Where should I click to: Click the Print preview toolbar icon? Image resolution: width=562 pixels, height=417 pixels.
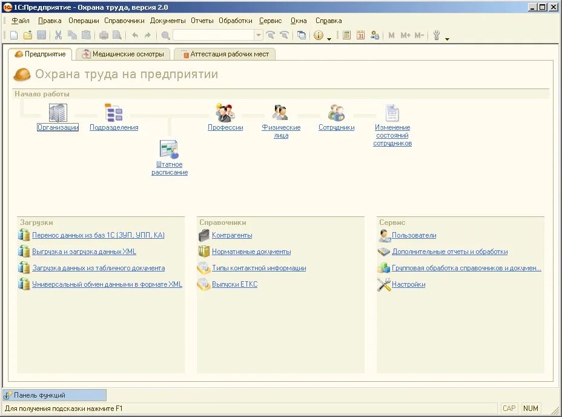point(117,35)
